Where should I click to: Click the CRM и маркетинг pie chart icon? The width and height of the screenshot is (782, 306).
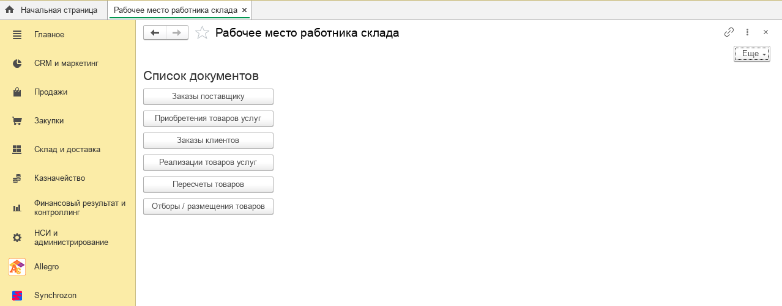coord(17,64)
